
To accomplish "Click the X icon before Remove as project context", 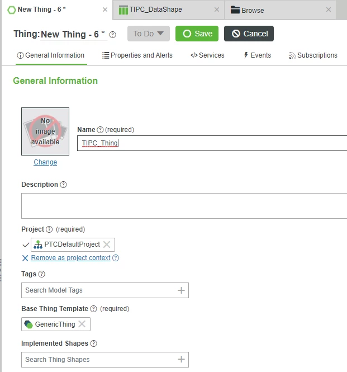I will (25, 258).
